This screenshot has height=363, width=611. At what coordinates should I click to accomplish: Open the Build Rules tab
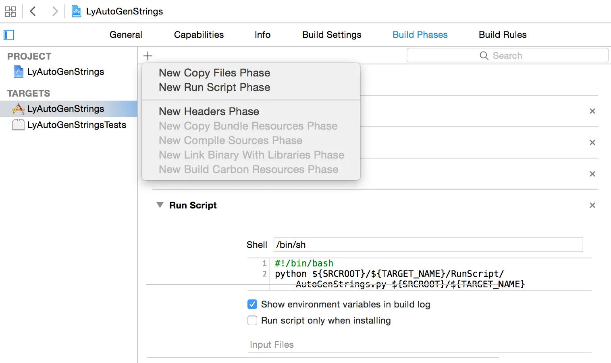tap(503, 35)
